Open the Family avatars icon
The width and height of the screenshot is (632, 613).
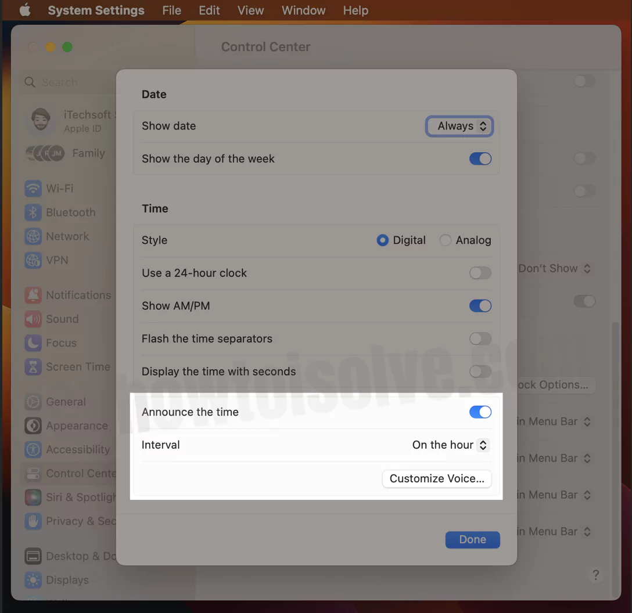click(x=45, y=153)
